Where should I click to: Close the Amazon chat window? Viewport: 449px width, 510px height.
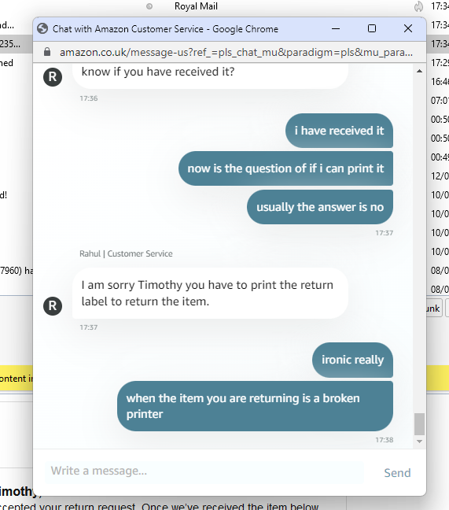click(408, 28)
